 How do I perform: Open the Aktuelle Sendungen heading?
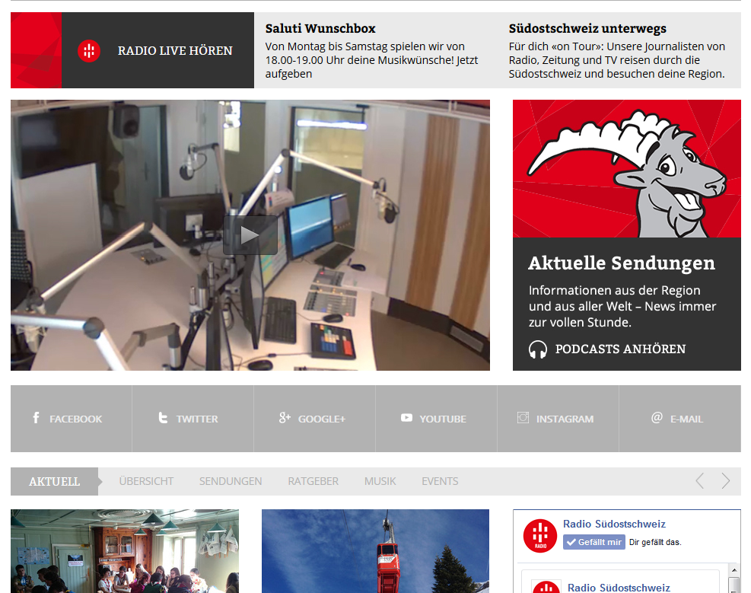[622, 263]
